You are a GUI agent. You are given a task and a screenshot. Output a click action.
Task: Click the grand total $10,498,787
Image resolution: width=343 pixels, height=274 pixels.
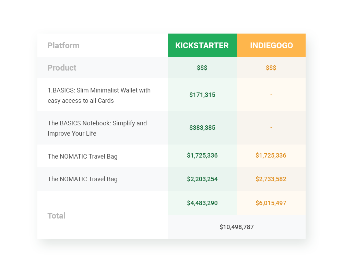[x=237, y=227]
